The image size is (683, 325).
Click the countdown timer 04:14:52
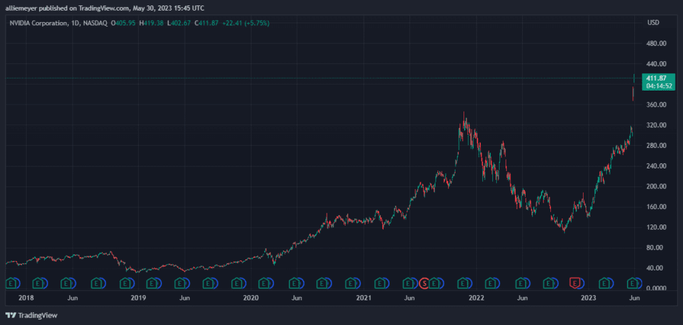point(658,86)
